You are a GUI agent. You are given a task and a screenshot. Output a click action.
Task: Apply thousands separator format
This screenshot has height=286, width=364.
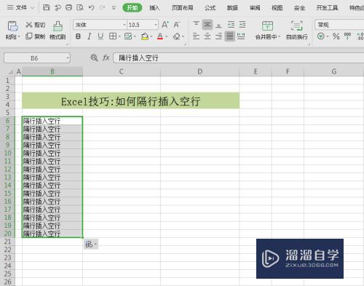(x=347, y=36)
